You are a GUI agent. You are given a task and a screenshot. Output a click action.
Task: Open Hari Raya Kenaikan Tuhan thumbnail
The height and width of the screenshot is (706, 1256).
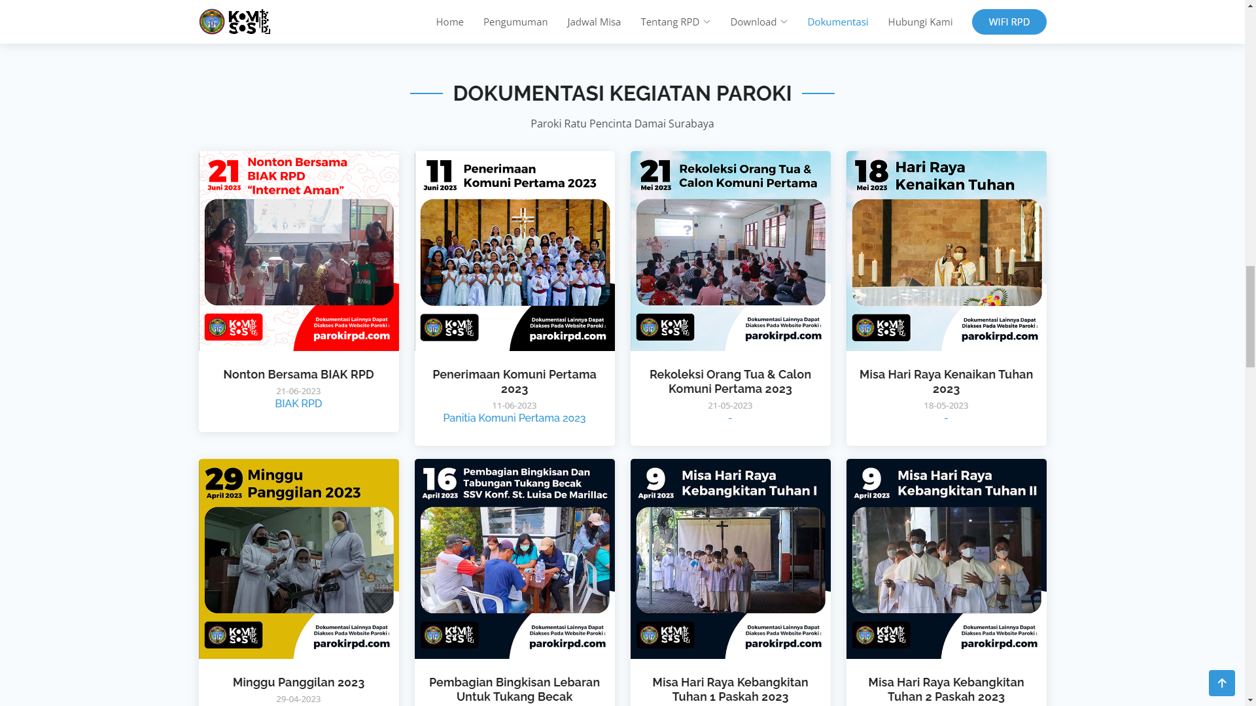tap(946, 251)
